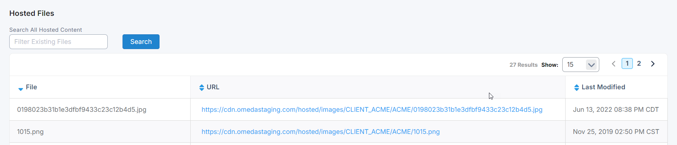Sort by the Last Modified header

click(603, 87)
